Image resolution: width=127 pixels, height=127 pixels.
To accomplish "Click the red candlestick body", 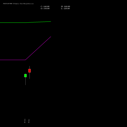I will click(x=29, y=71).
